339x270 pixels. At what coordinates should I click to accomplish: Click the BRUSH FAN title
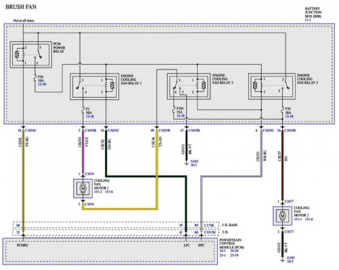tap(21, 7)
